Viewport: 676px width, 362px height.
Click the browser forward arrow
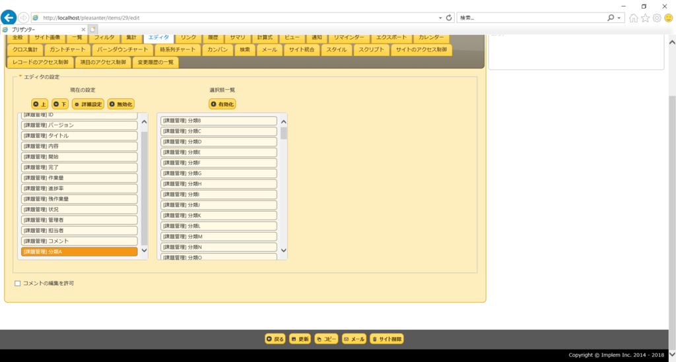[23, 18]
